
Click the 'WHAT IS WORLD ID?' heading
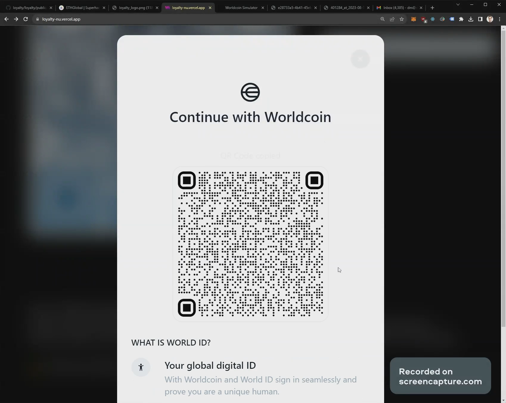coord(171,343)
